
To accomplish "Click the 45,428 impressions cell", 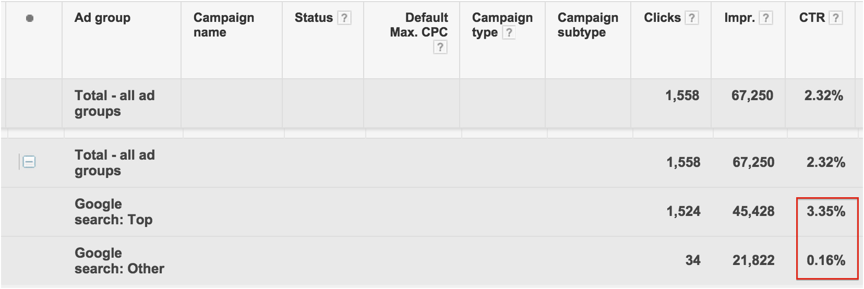I will click(x=753, y=211).
